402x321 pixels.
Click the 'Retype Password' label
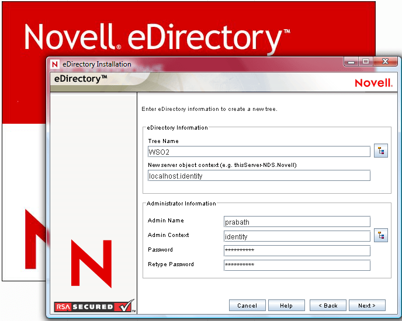171,264
